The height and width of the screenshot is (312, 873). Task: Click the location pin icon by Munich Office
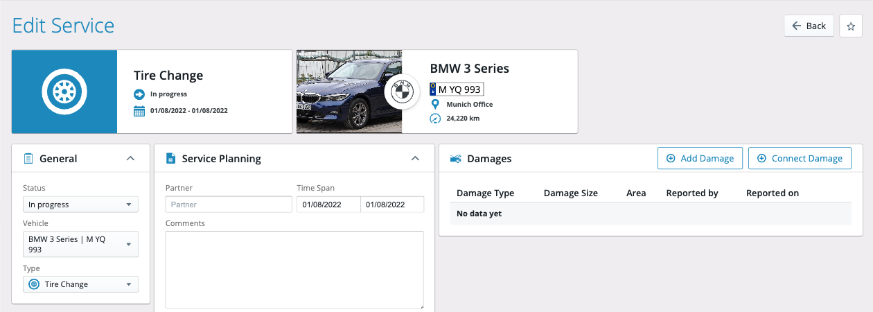(435, 104)
